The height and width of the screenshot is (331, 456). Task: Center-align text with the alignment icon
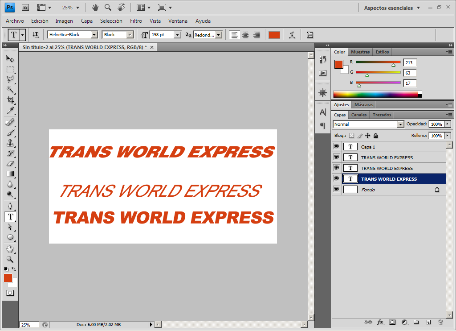click(x=245, y=35)
